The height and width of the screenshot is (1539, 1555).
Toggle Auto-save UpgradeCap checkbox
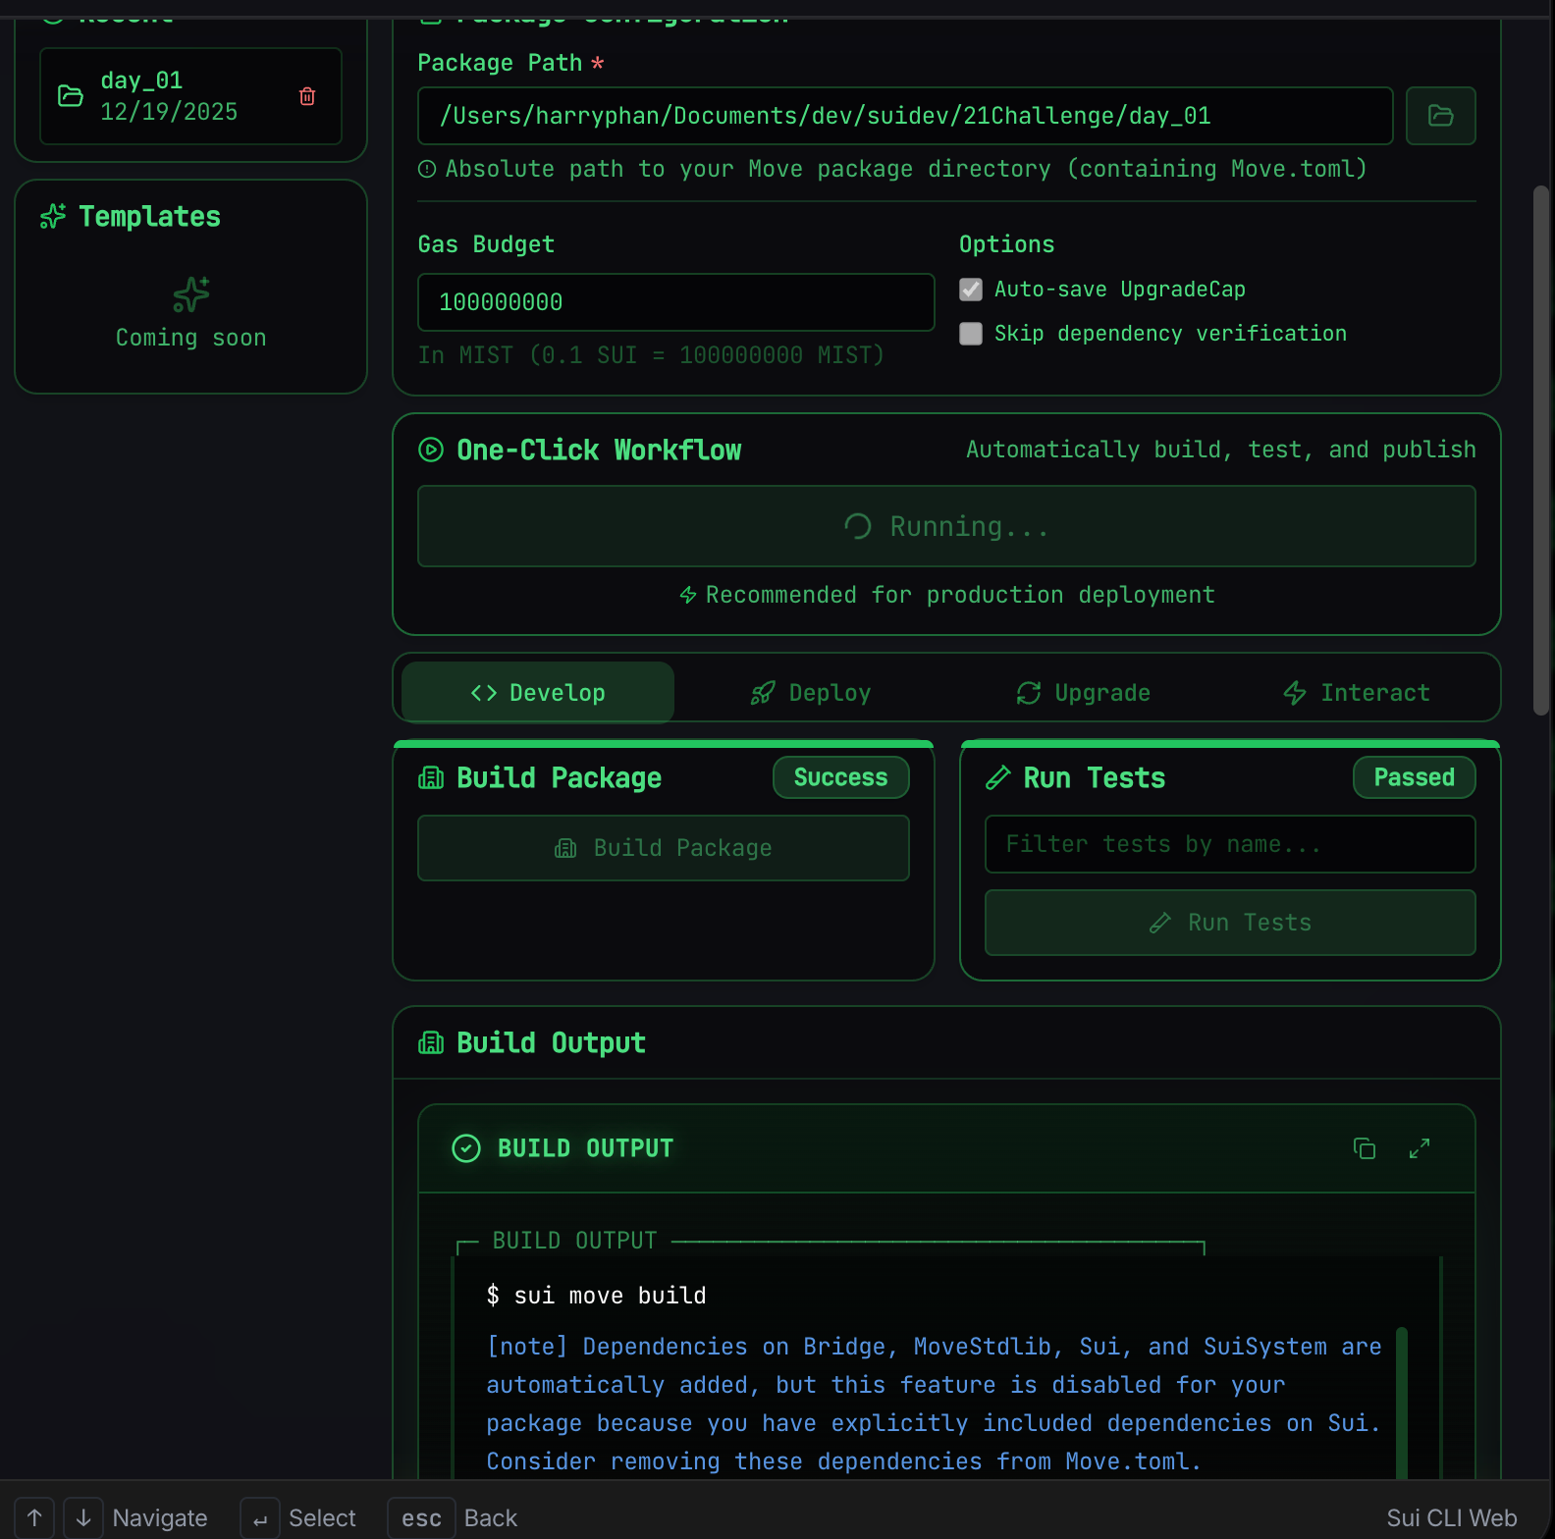(971, 290)
